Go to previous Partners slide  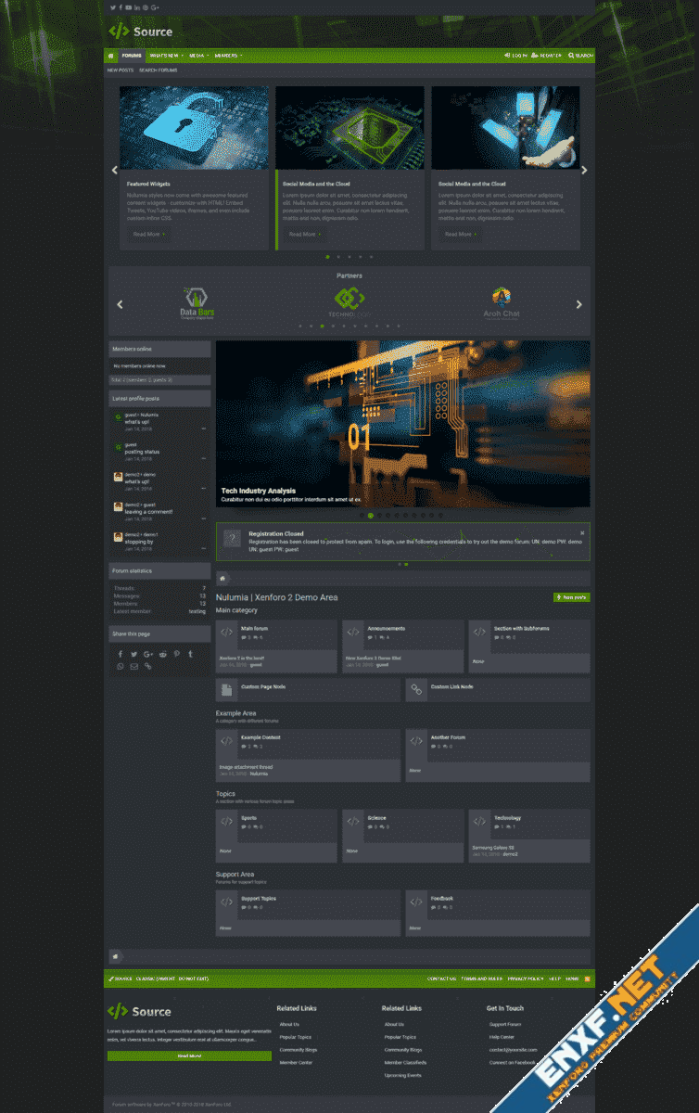coord(119,304)
